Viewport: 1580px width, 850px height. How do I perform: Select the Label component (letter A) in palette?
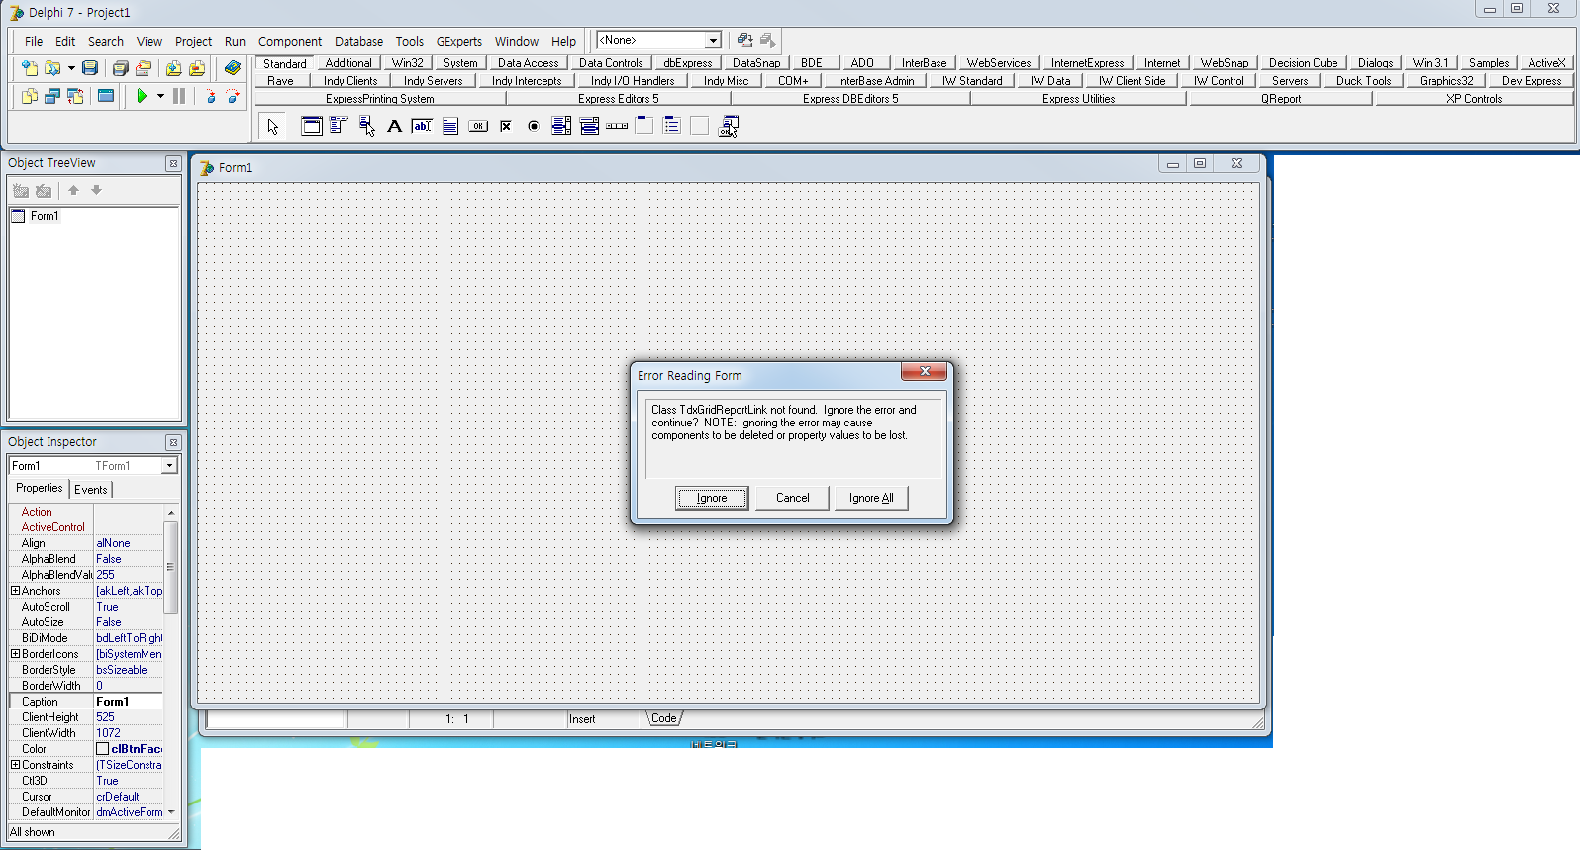click(394, 126)
